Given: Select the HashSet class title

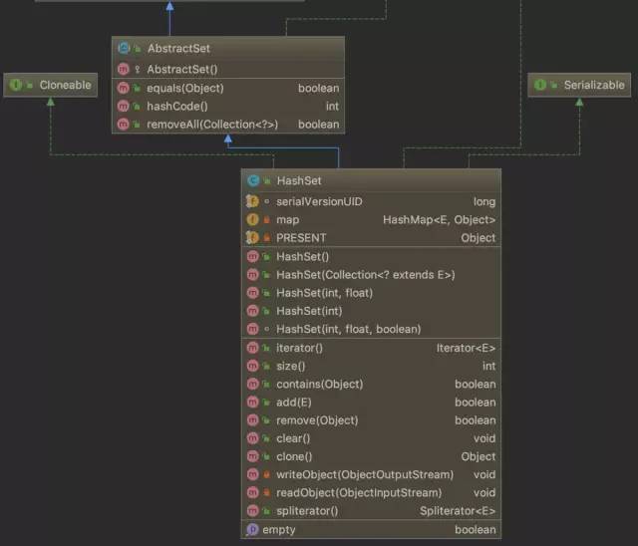Looking at the screenshot, I should coord(299,180).
